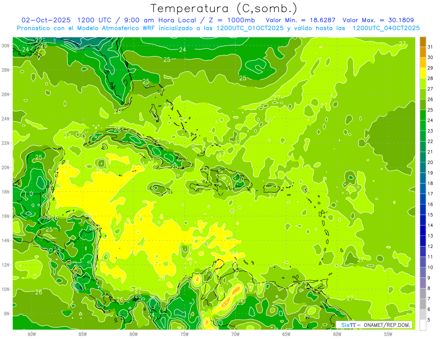Click the initialization time "1200UTC_01OCT2025"
Viewport: 440px width, 339px height.
pyautogui.click(x=250, y=28)
